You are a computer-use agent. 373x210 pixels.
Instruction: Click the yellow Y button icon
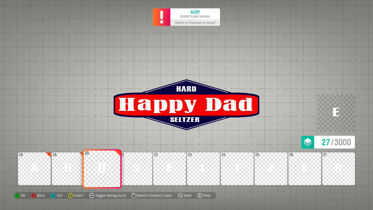tap(71, 196)
